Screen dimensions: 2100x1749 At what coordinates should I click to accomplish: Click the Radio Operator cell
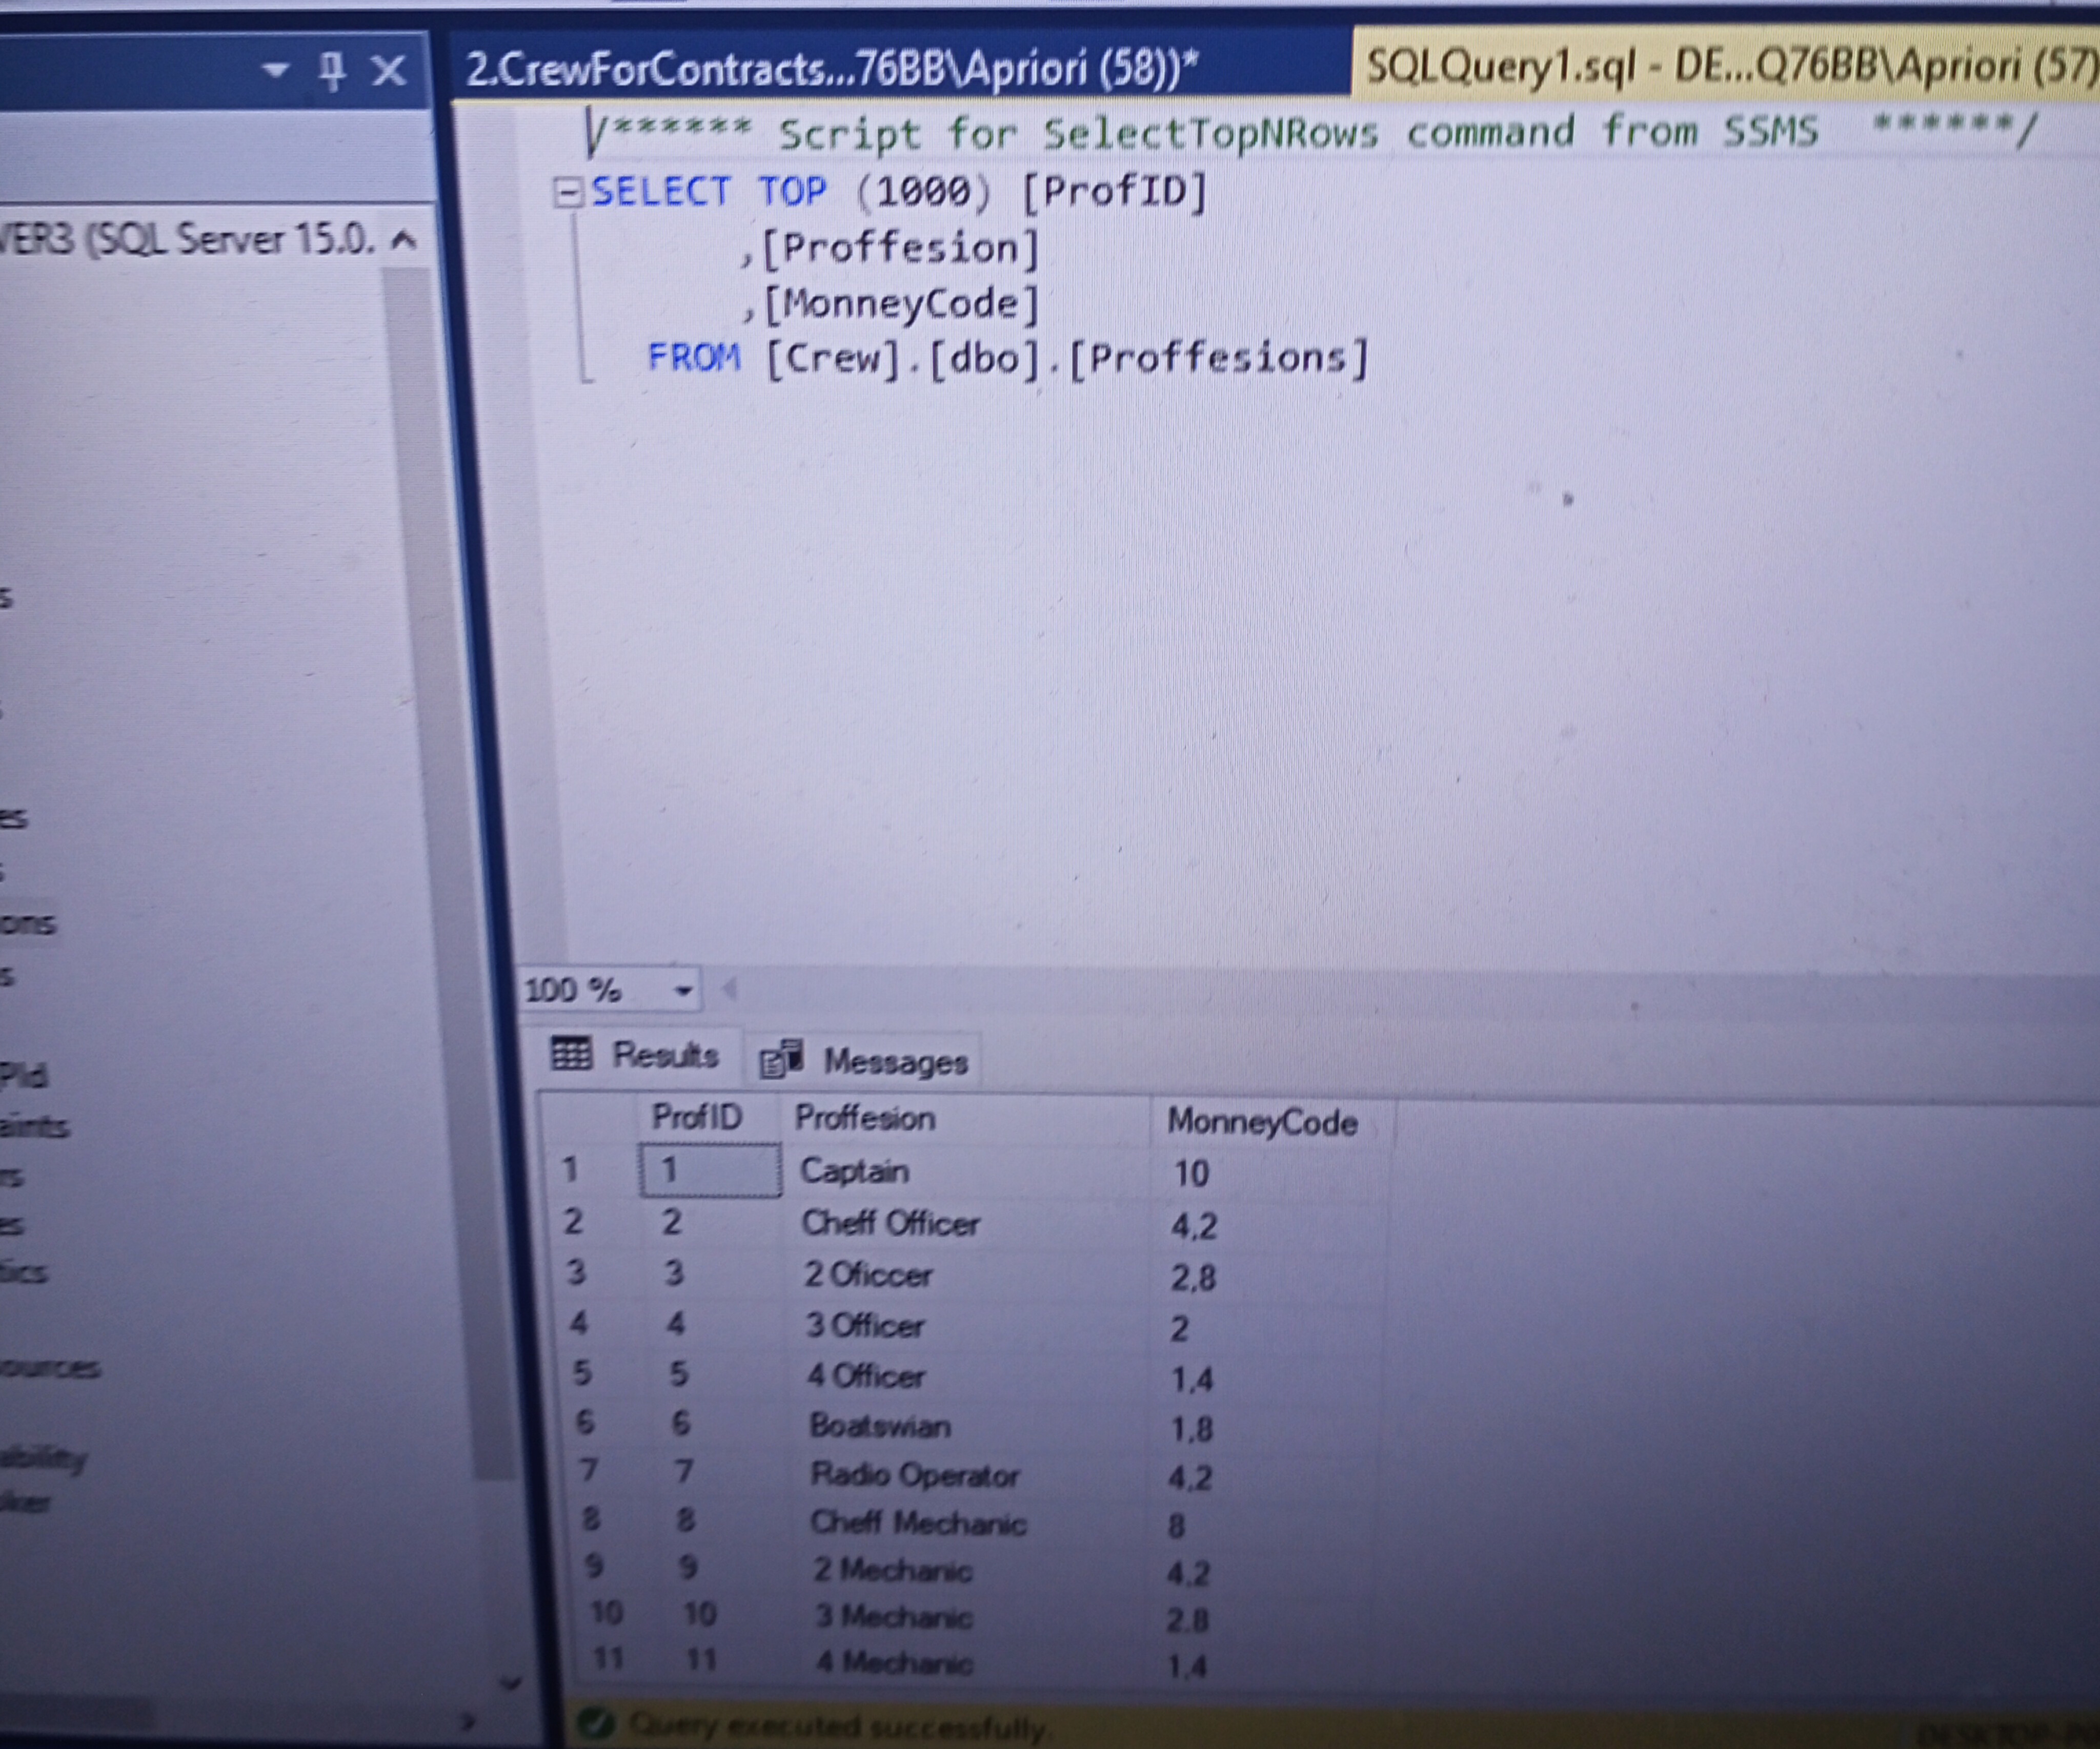[914, 1474]
